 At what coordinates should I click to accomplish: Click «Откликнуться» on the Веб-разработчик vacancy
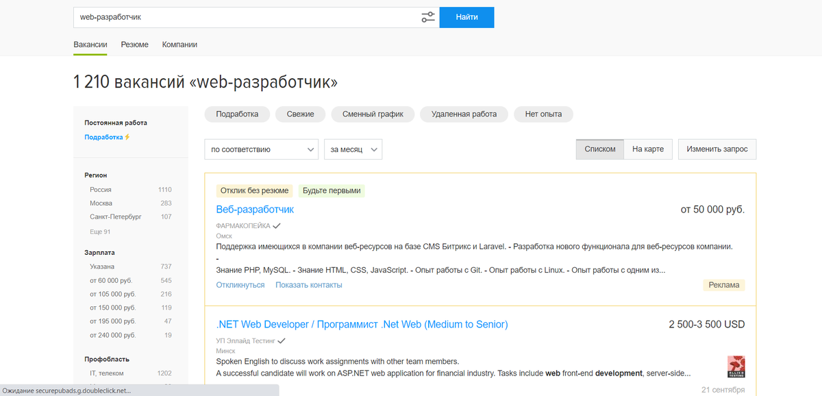pyautogui.click(x=240, y=284)
